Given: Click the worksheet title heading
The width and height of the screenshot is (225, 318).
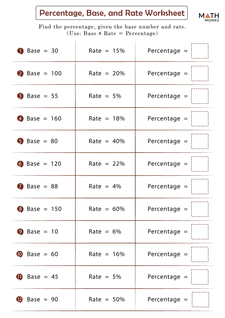Looking at the screenshot, I should [112, 13].
